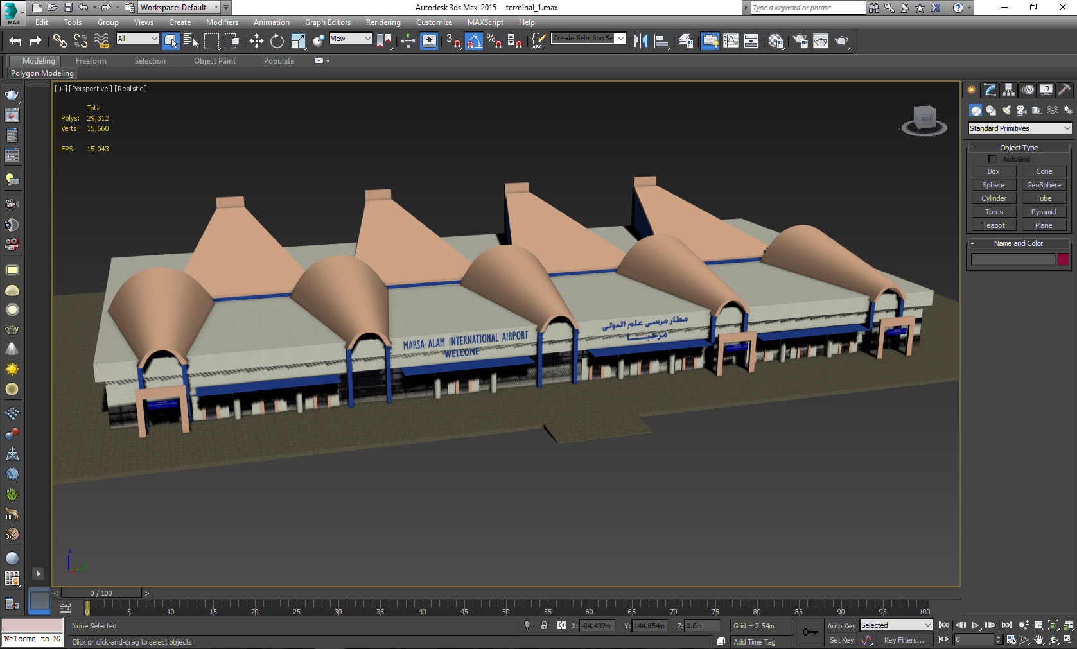The width and height of the screenshot is (1077, 649).
Task: Click Maximize Viewport Toggle icon
Action: 1068,639
